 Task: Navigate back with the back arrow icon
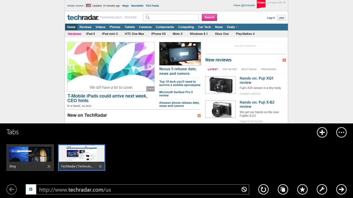(x=11, y=189)
